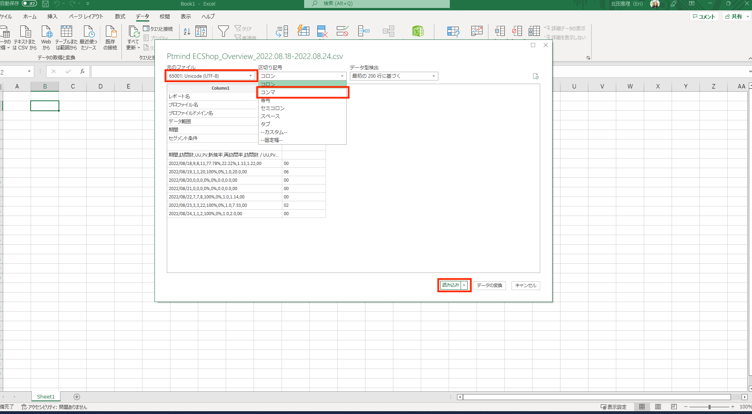Click the 読み込み load button
Image resolution: width=752 pixels, height=414 pixels.
point(451,285)
